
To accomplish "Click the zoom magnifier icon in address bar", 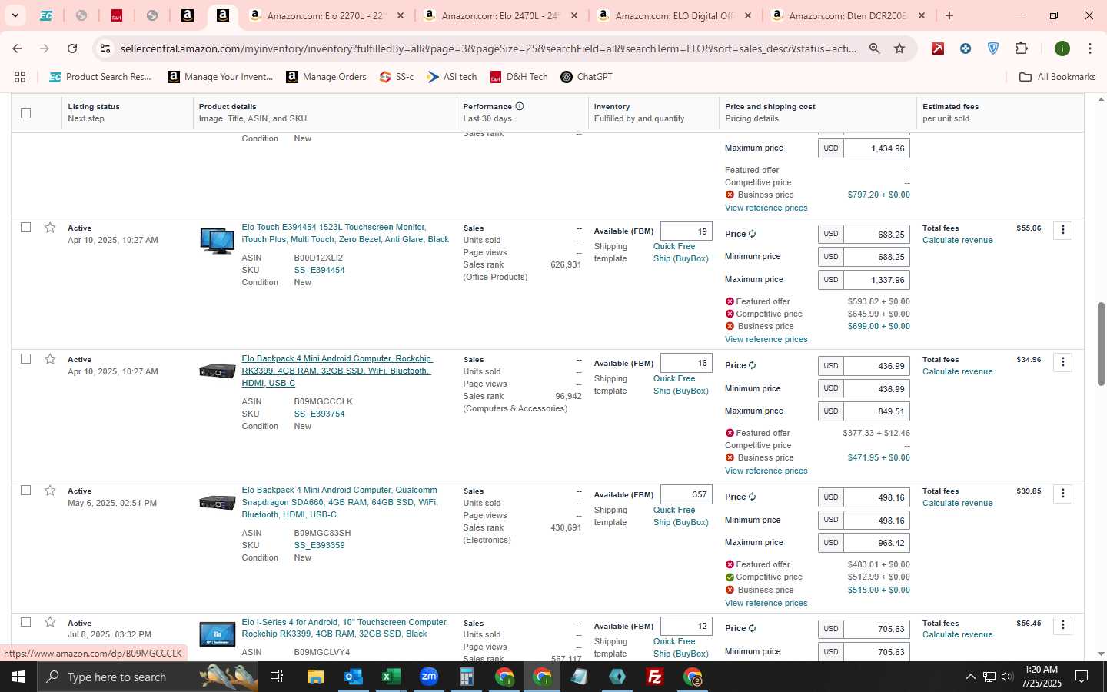I will [x=874, y=48].
